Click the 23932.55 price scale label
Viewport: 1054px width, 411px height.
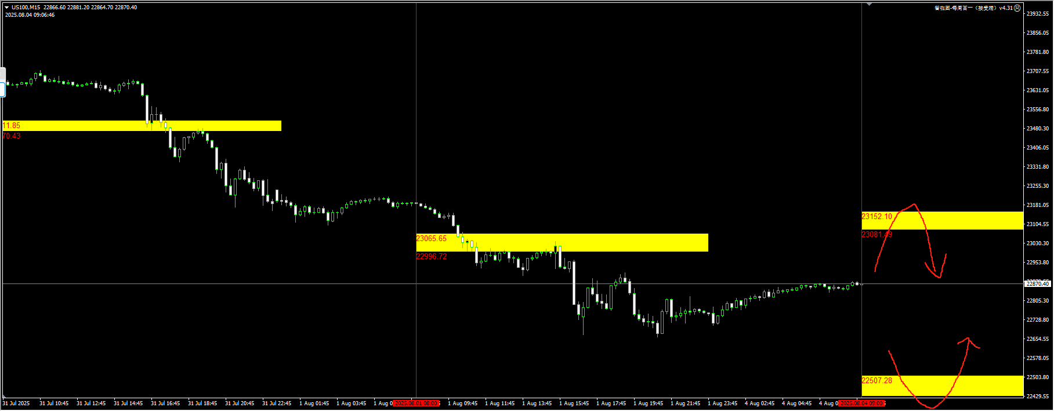[1037, 13]
